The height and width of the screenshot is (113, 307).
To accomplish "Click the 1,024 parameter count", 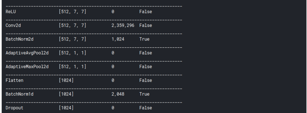I will click(x=118, y=39).
